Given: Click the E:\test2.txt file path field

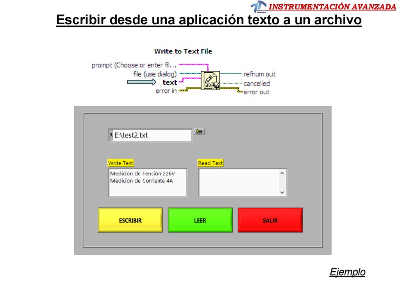Looking at the screenshot, I should 152,135.
